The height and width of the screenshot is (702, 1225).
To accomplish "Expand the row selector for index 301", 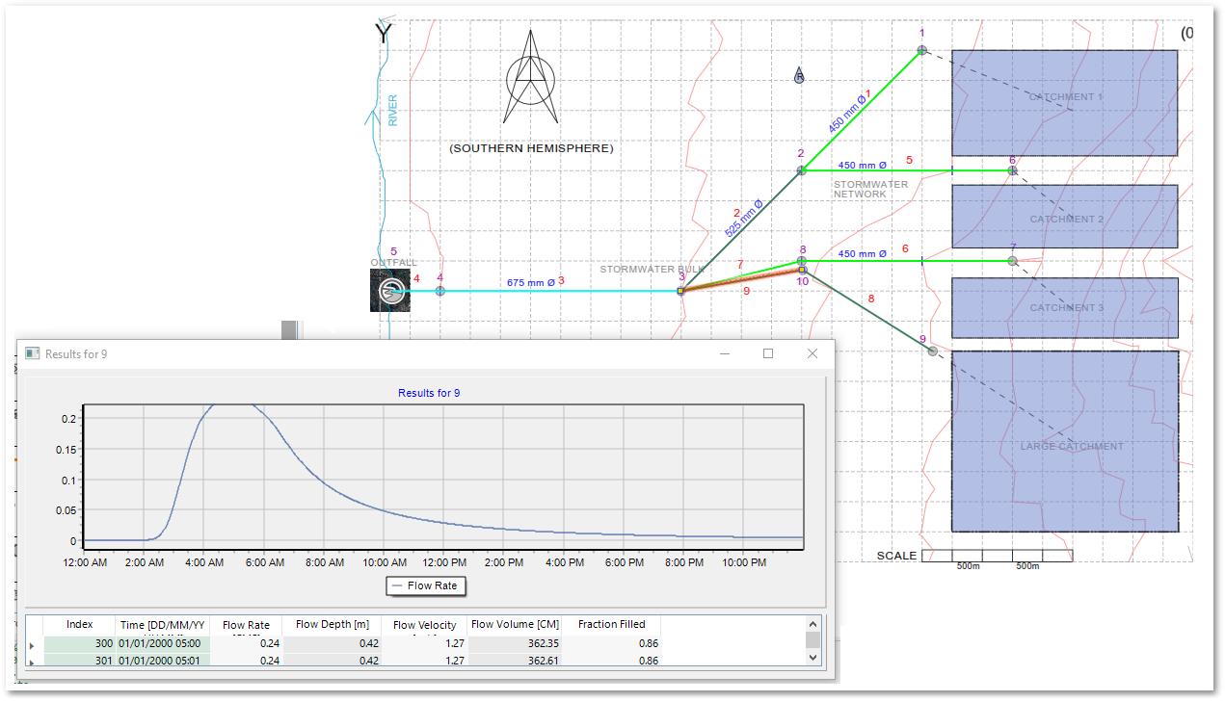I will (x=32, y=661).
